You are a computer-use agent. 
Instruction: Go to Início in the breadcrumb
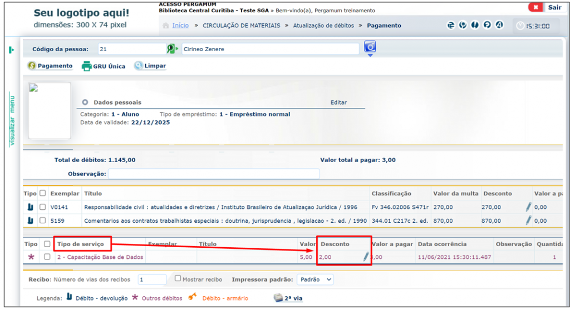click(x=180, y=26)
